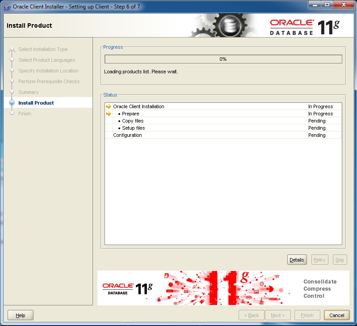The image size is (357, 326).
Task: Click the yellow arrow beside Prepare
Action: coord(109,114)
